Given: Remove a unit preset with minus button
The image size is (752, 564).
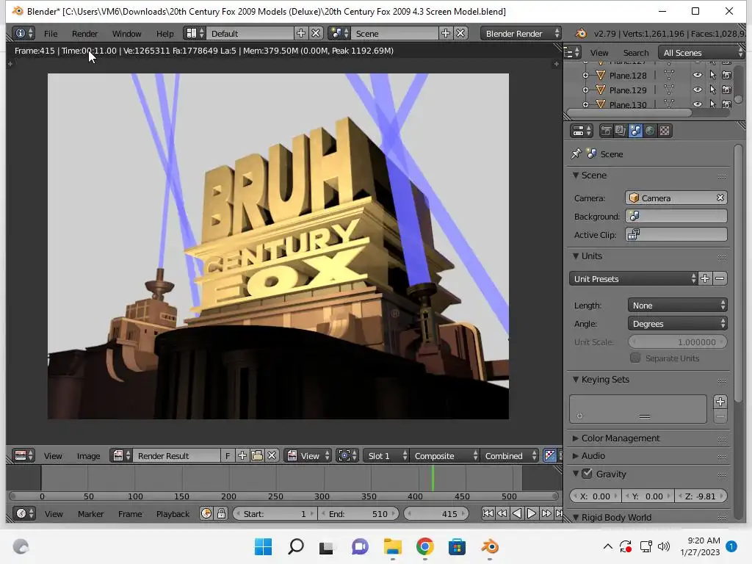Looking at the screenshot, I should (720, 278).
